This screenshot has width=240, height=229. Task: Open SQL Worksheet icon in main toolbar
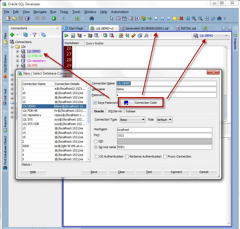pos(78,18)
